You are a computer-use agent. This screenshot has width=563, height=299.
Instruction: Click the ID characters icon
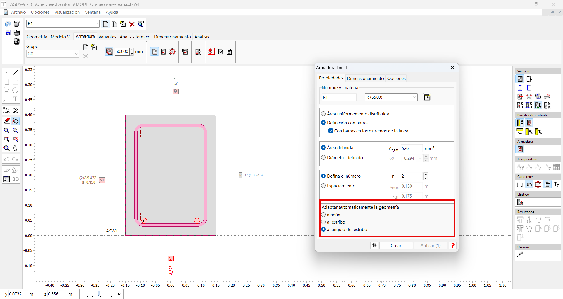(x=529, y=184)
